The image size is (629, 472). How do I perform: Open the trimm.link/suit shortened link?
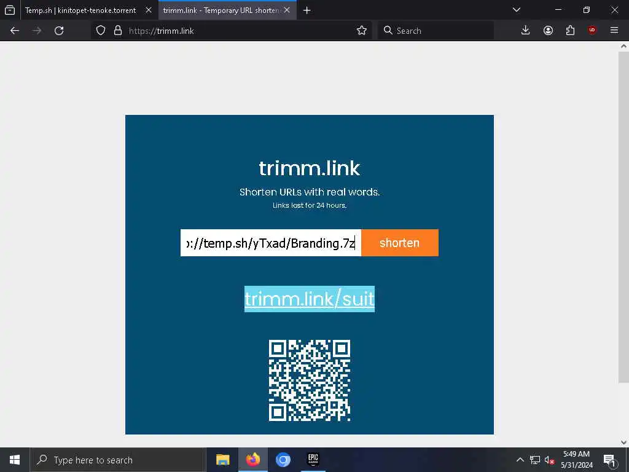click(x=310, y=299)
